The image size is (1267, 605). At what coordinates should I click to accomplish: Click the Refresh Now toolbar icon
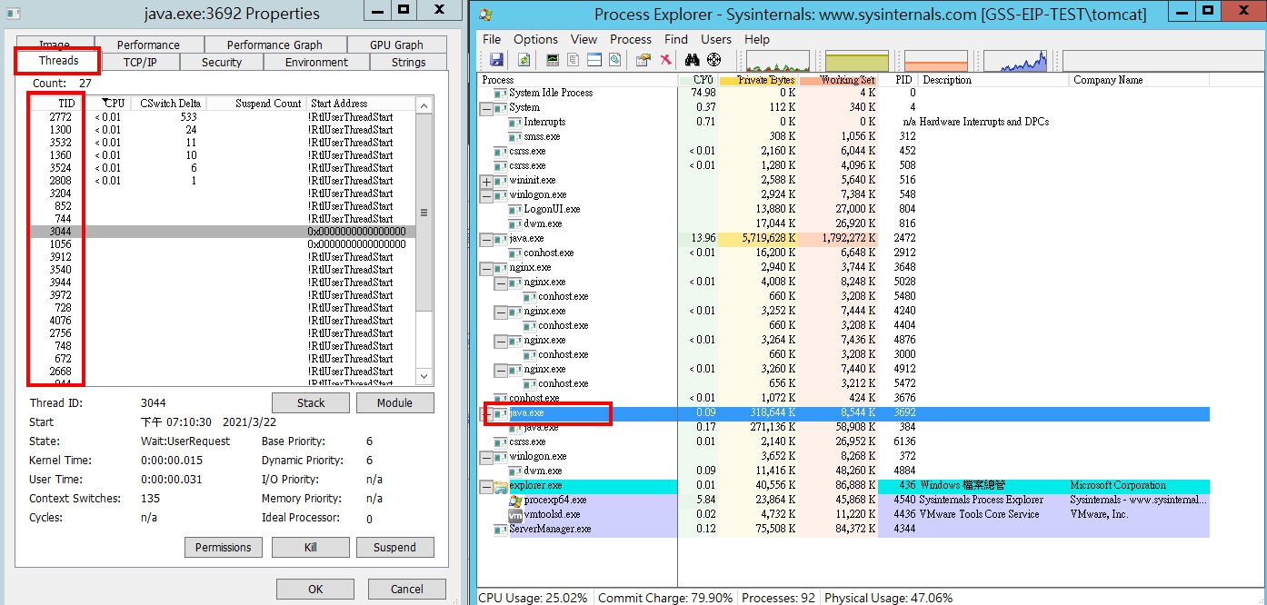tap(524, 60)
